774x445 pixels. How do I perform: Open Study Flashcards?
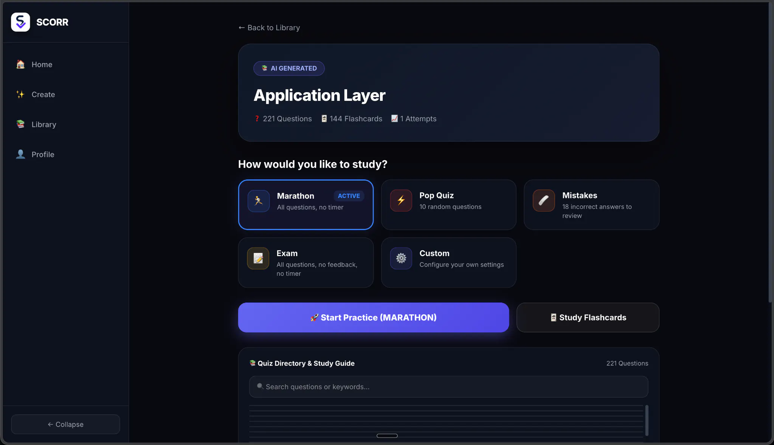click(x=588, y=317)
